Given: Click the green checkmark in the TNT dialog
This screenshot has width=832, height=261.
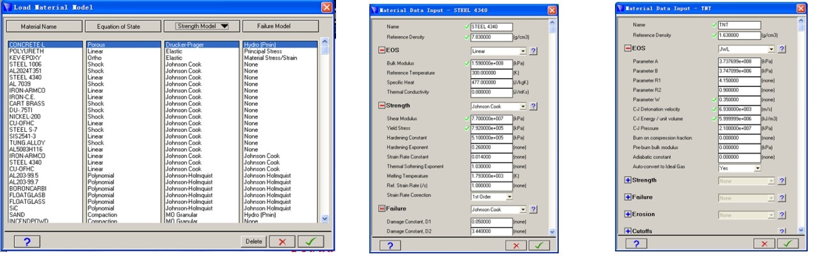Looking at the screenshot, I should 787,244.
